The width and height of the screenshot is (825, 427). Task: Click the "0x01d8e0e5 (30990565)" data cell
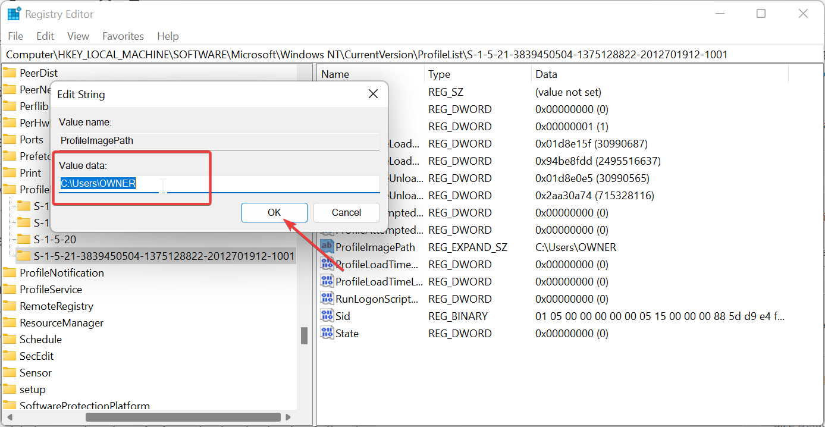point(592,178)
